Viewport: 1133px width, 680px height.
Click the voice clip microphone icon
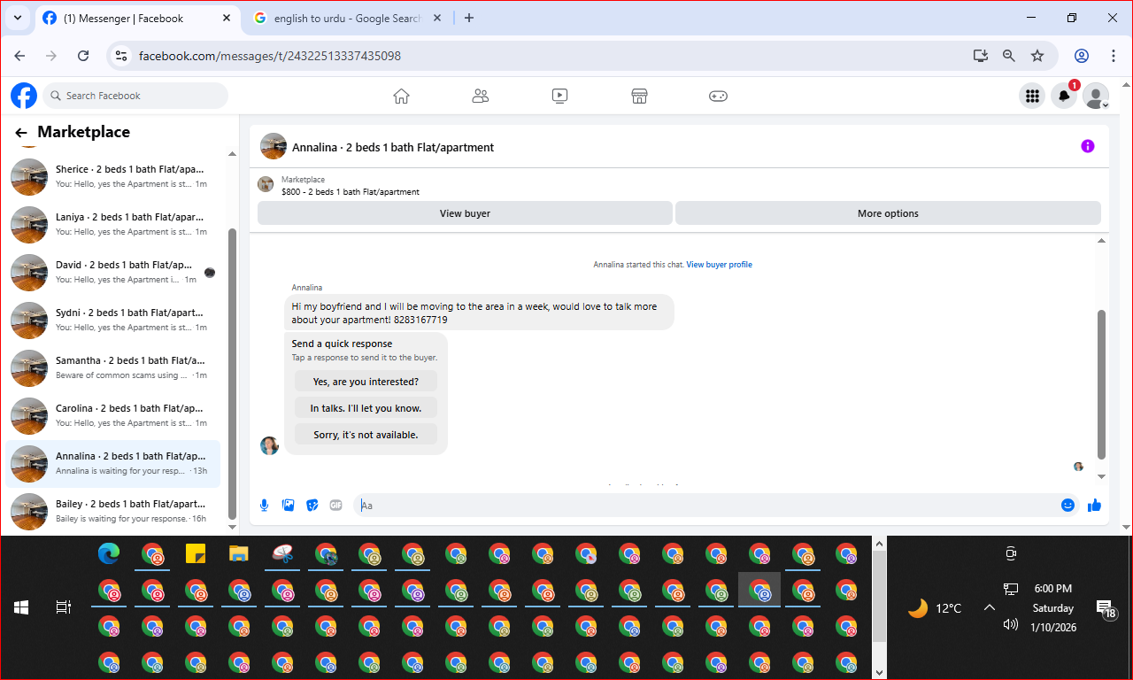(x=264, y=505)
